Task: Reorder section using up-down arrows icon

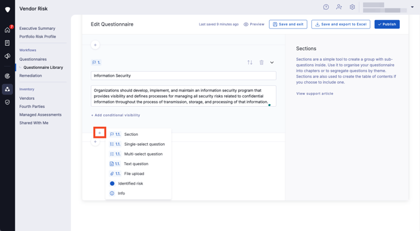Action: (x=250, y=63)
